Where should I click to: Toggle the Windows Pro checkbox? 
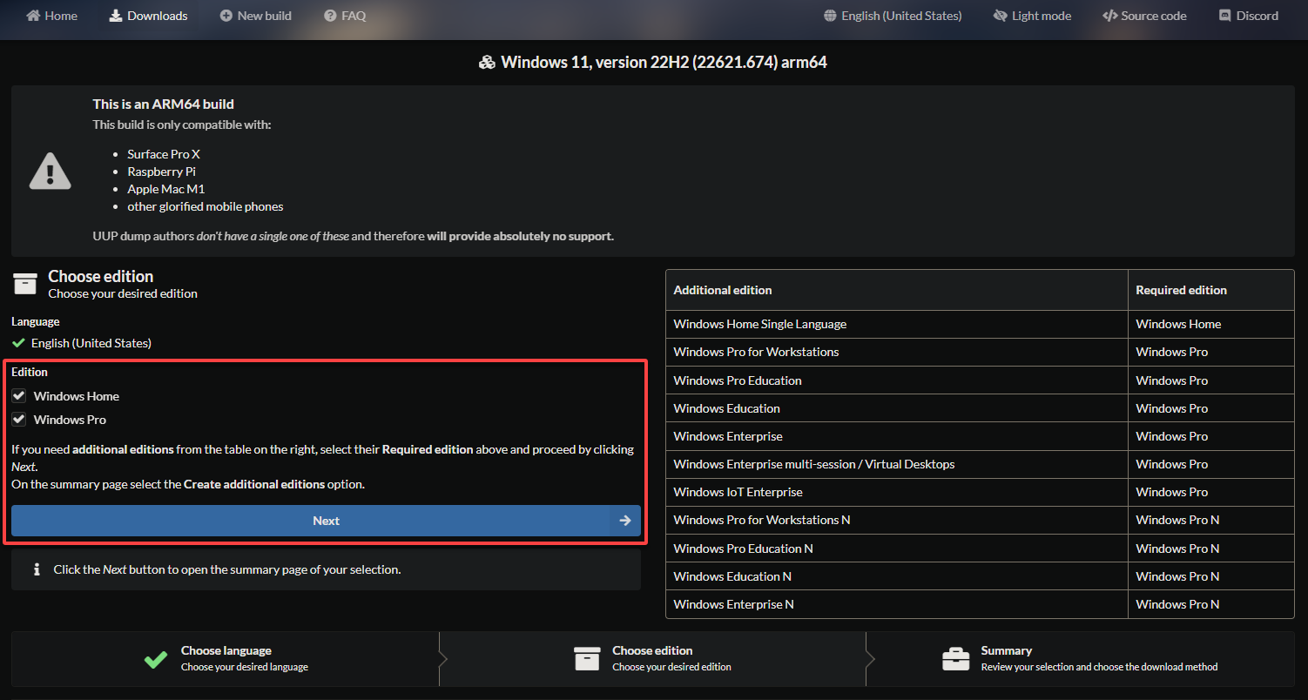click(19, 419)
